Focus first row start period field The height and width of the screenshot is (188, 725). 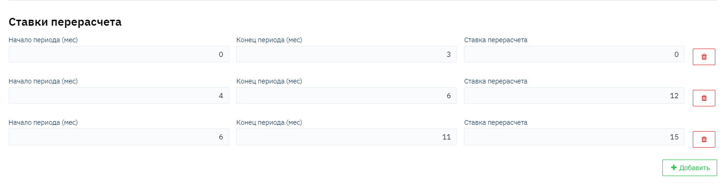pyautogui.click(x=119, y=54)
